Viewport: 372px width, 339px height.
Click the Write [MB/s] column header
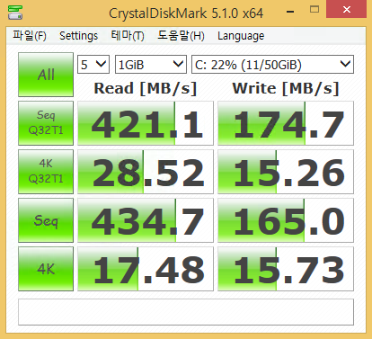pyautogui.click(x=286, y=88)
